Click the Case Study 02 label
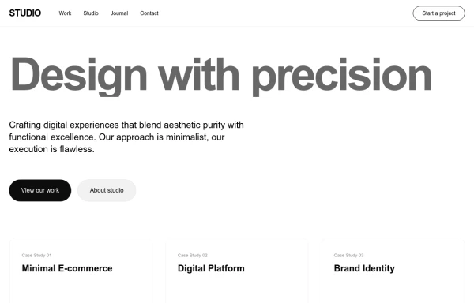Screen dimensions: 474x303 193,256
